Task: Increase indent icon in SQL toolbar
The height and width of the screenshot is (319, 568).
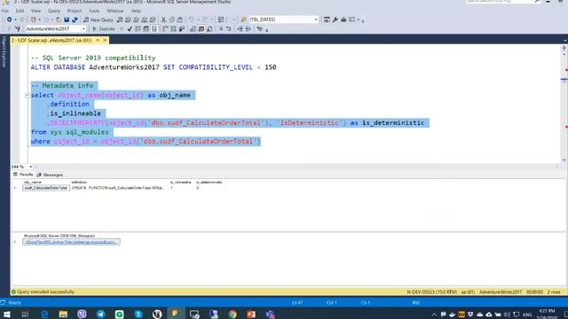Action: (248, 29)
